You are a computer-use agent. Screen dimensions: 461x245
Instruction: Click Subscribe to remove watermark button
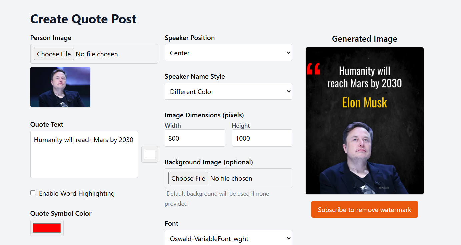pyautogui.click(x=364, y=209)
